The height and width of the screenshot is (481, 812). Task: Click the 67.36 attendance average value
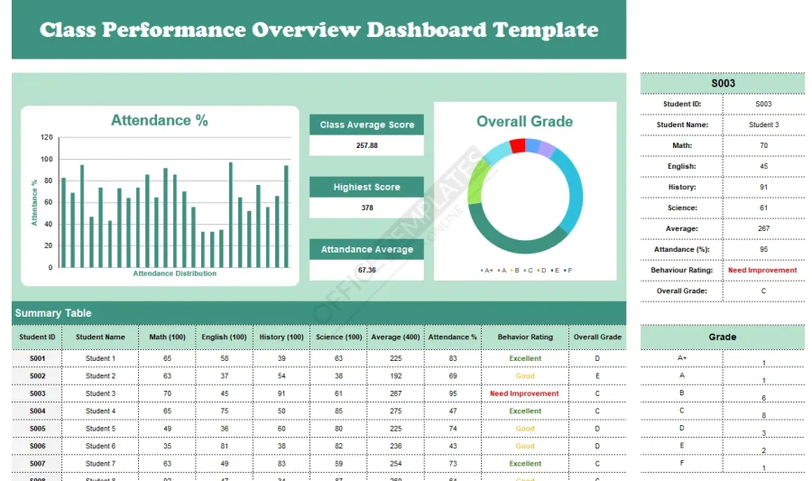pyautogui.click(x=366, y=270)
